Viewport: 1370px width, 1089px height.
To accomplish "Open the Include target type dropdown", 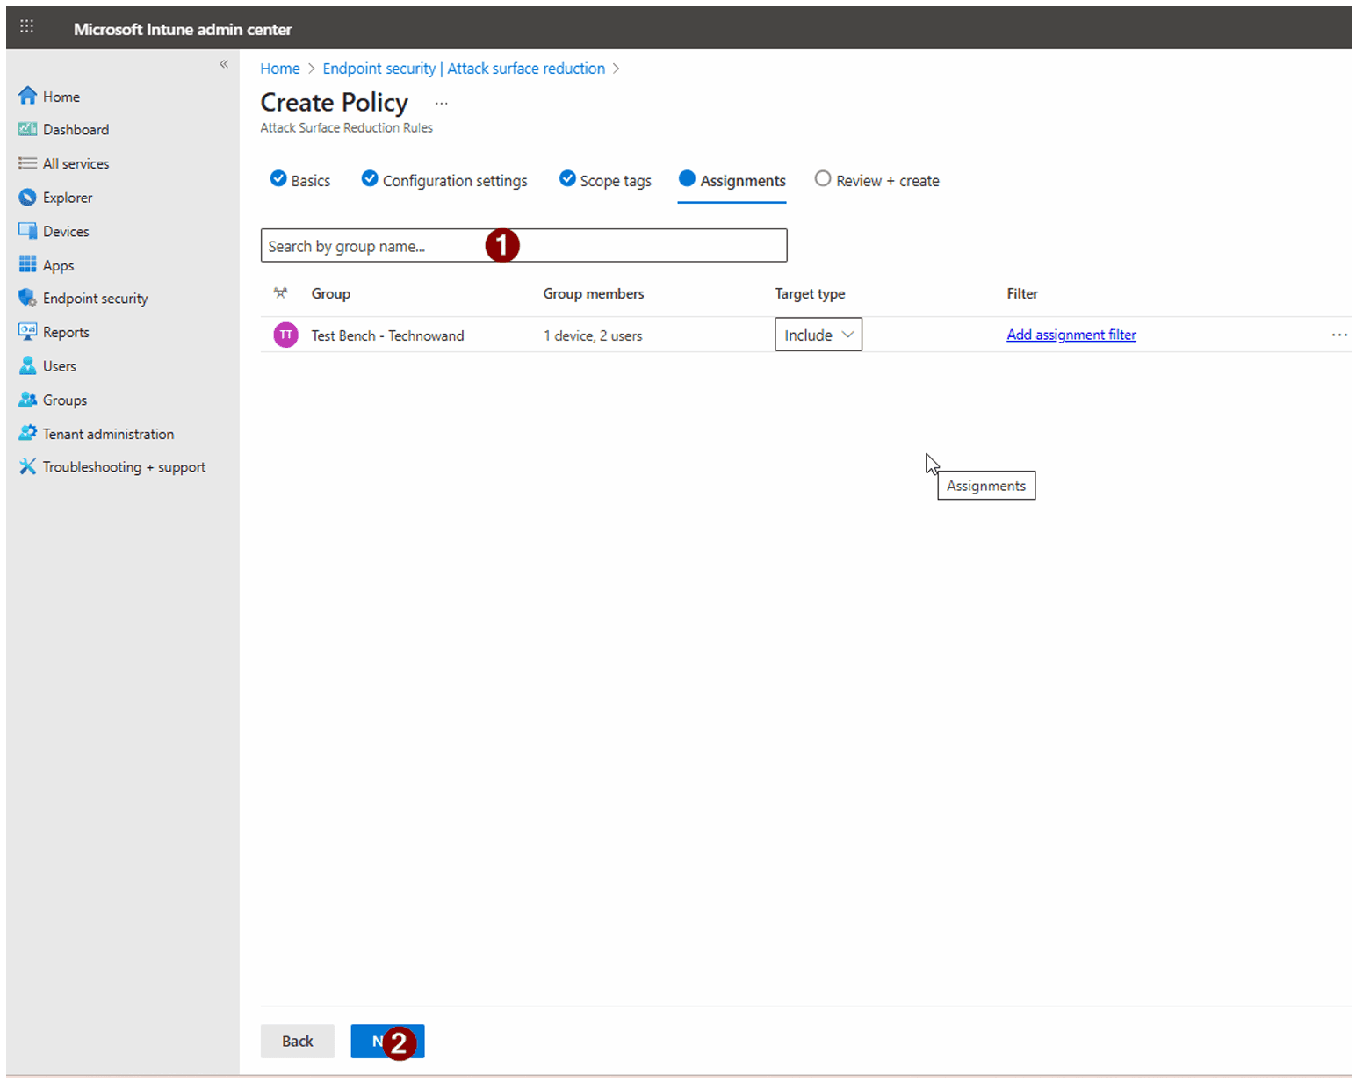I will point(818,335).
